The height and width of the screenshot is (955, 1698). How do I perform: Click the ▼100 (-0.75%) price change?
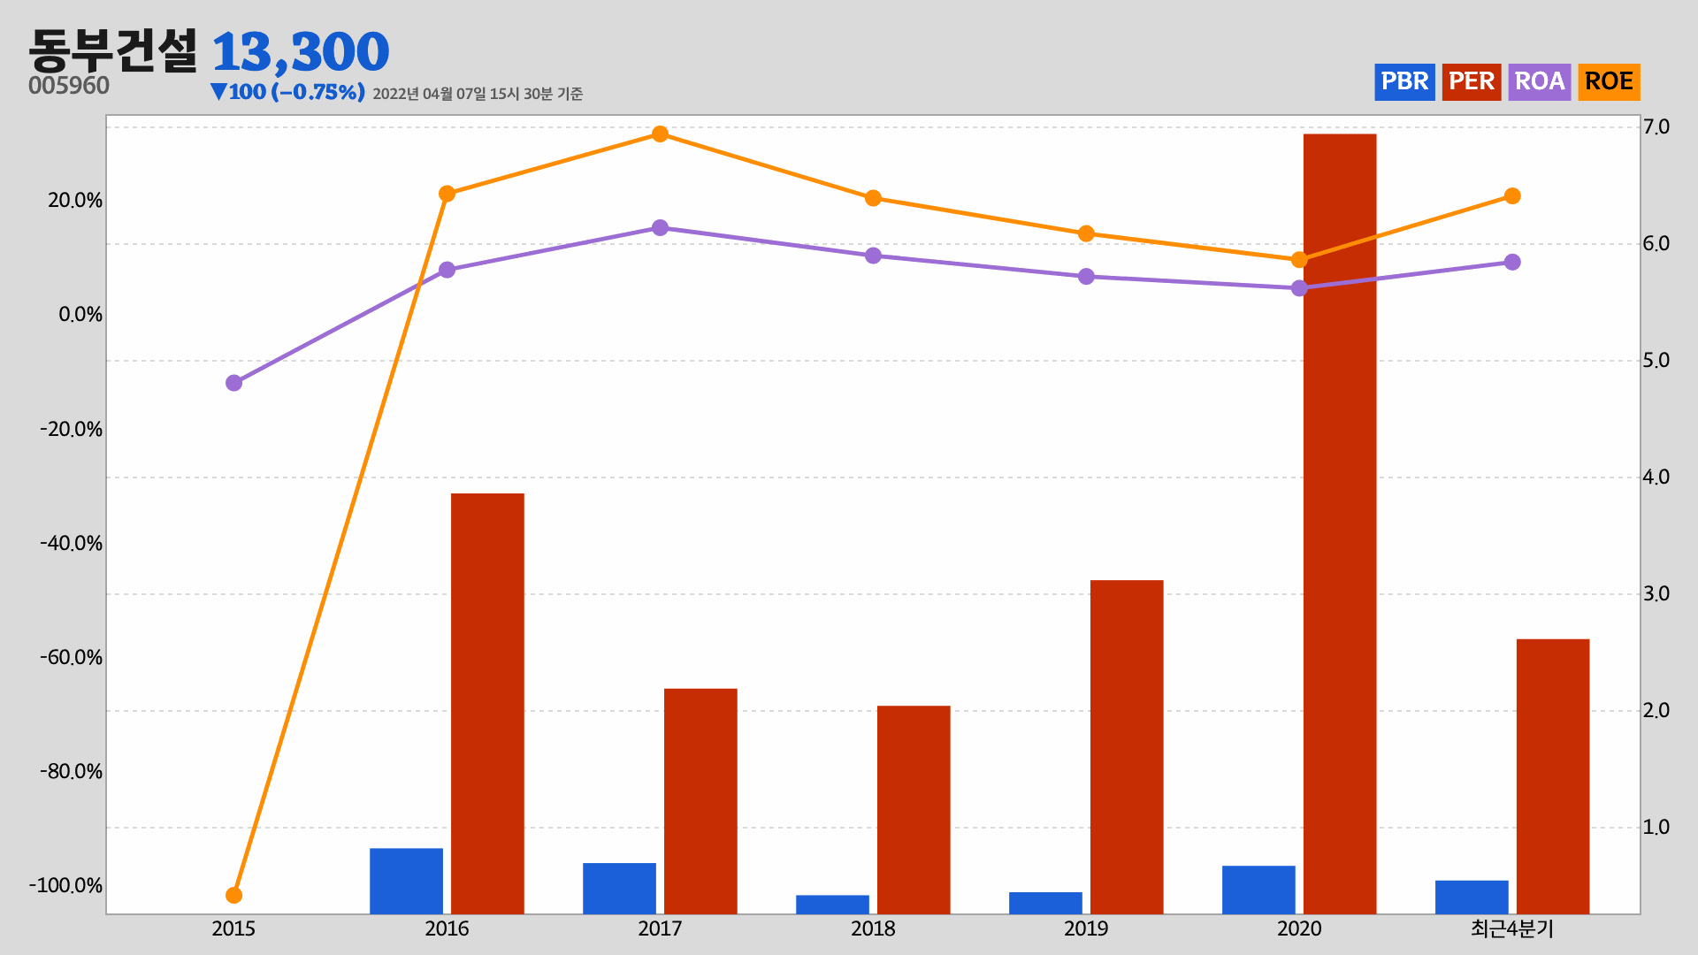tap(287, 92)
